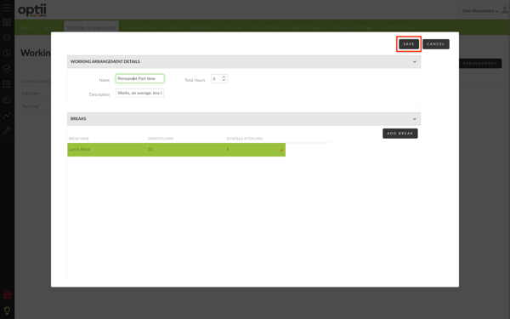Click the gift icon in sidebar
The image size is (510, 319).
7,295
